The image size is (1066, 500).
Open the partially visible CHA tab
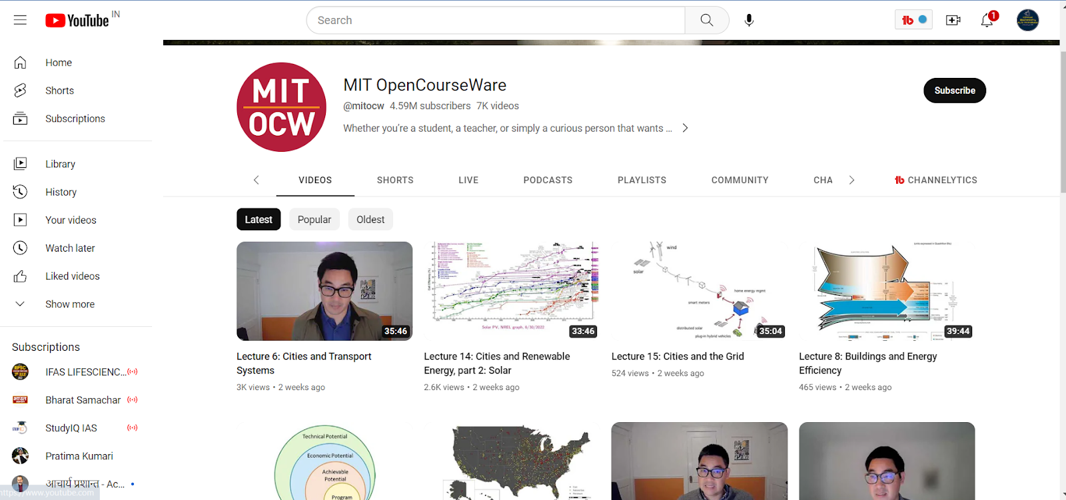[x=823, y=180]
